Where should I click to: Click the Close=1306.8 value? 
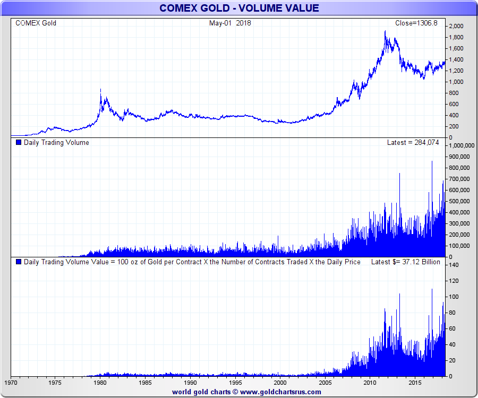pyautogui.click(x=416, y=23)
